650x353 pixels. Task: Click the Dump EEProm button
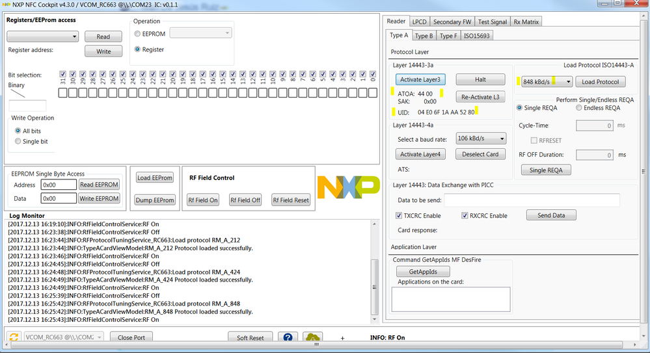pyautogui.click(x=155, y=200)
